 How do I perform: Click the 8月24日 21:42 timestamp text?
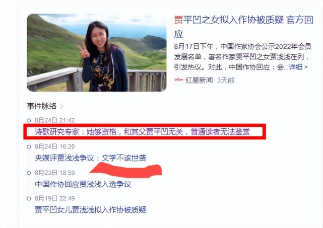[x=54, y=120]
